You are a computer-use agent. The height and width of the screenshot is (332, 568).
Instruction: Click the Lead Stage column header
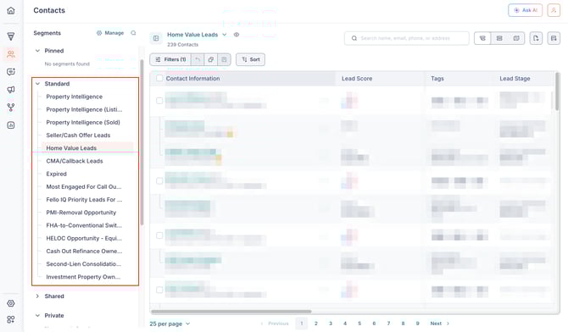[x=515, y=79]
